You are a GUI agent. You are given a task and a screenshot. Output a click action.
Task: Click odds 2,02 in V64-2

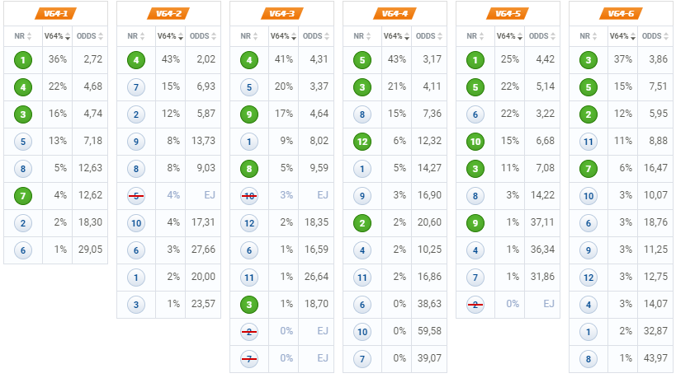(206, 59)
